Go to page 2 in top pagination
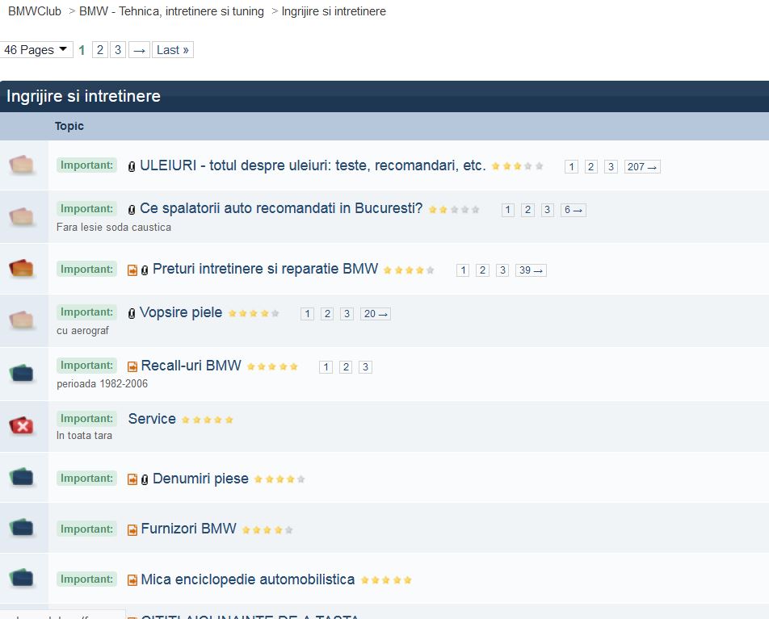Image resolution: width=769 pixels, height=619 pixels. pyautogui.click(x=100, y=49)
